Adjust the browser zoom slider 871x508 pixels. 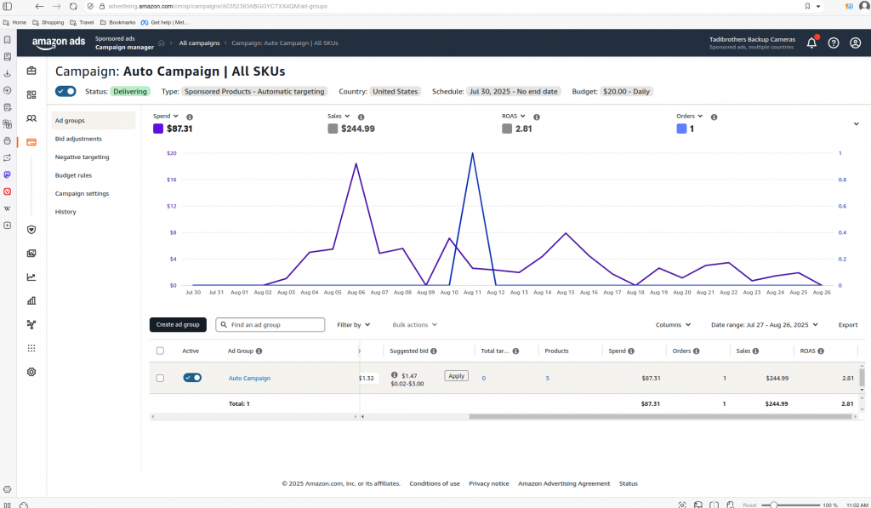(773, 505)
